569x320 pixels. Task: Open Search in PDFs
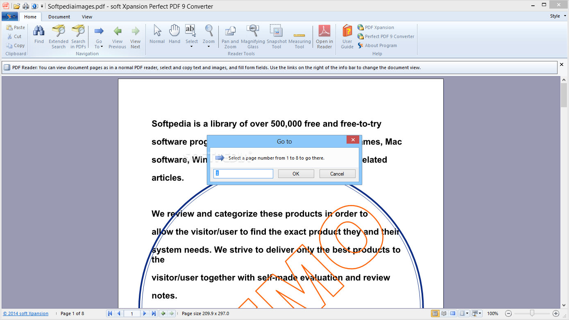[x=78, y=37]
